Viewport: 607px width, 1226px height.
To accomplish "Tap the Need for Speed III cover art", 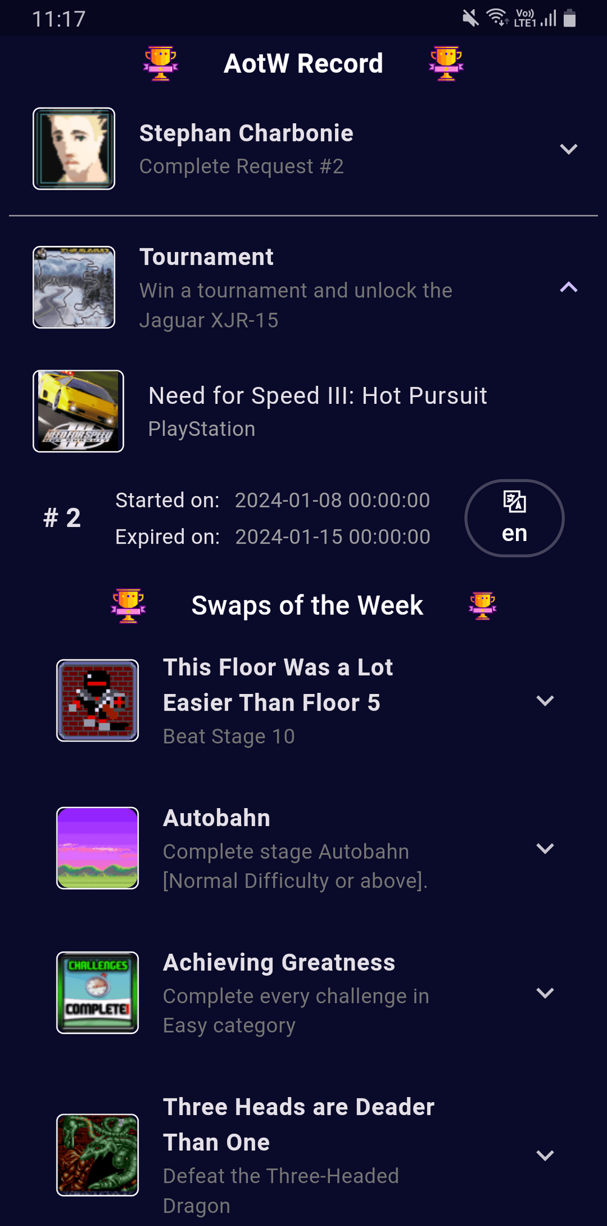I will pos(78,411).
